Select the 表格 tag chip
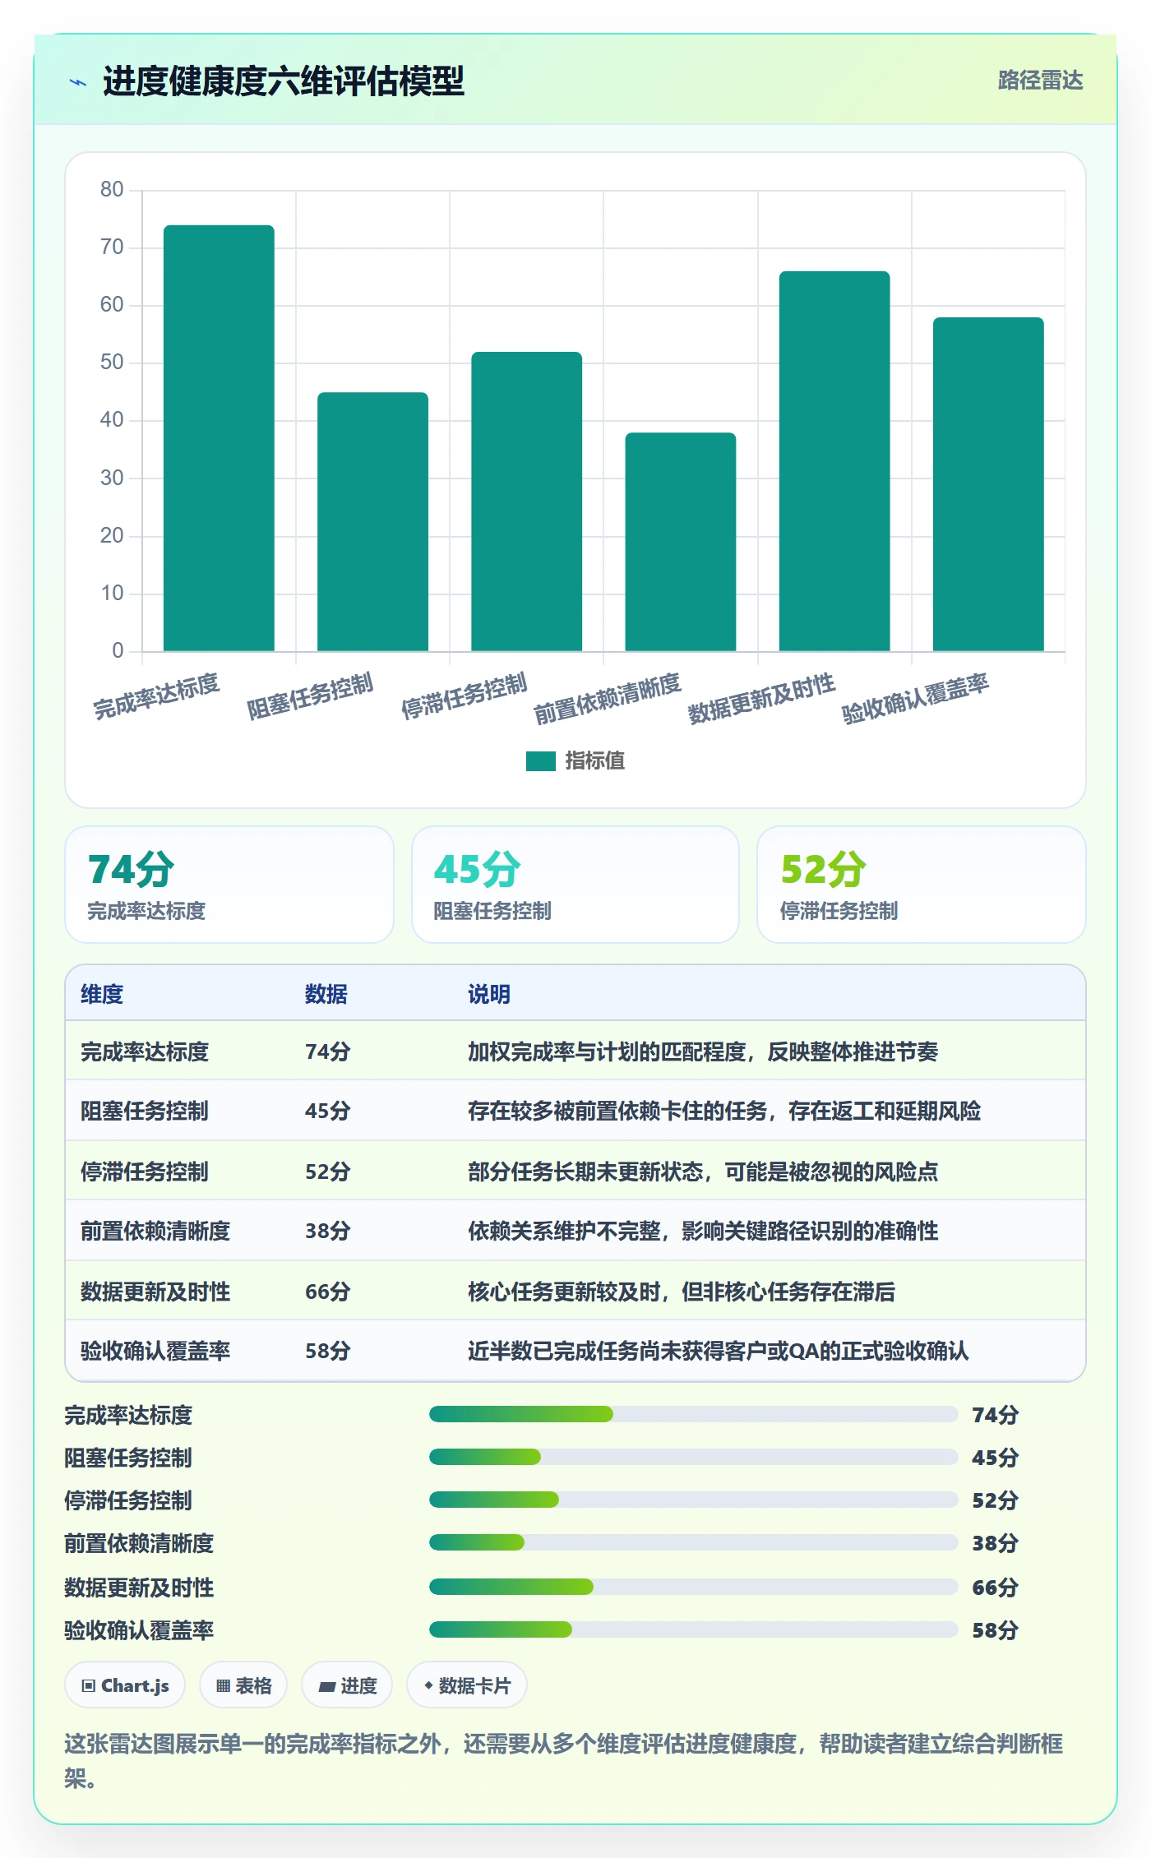This screenshot has height=1858, width=1151. coord(243,1685)
